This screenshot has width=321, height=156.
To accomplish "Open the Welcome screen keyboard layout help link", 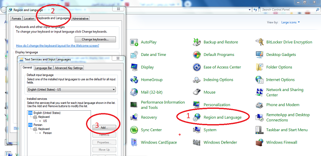I will click(57, 46).
